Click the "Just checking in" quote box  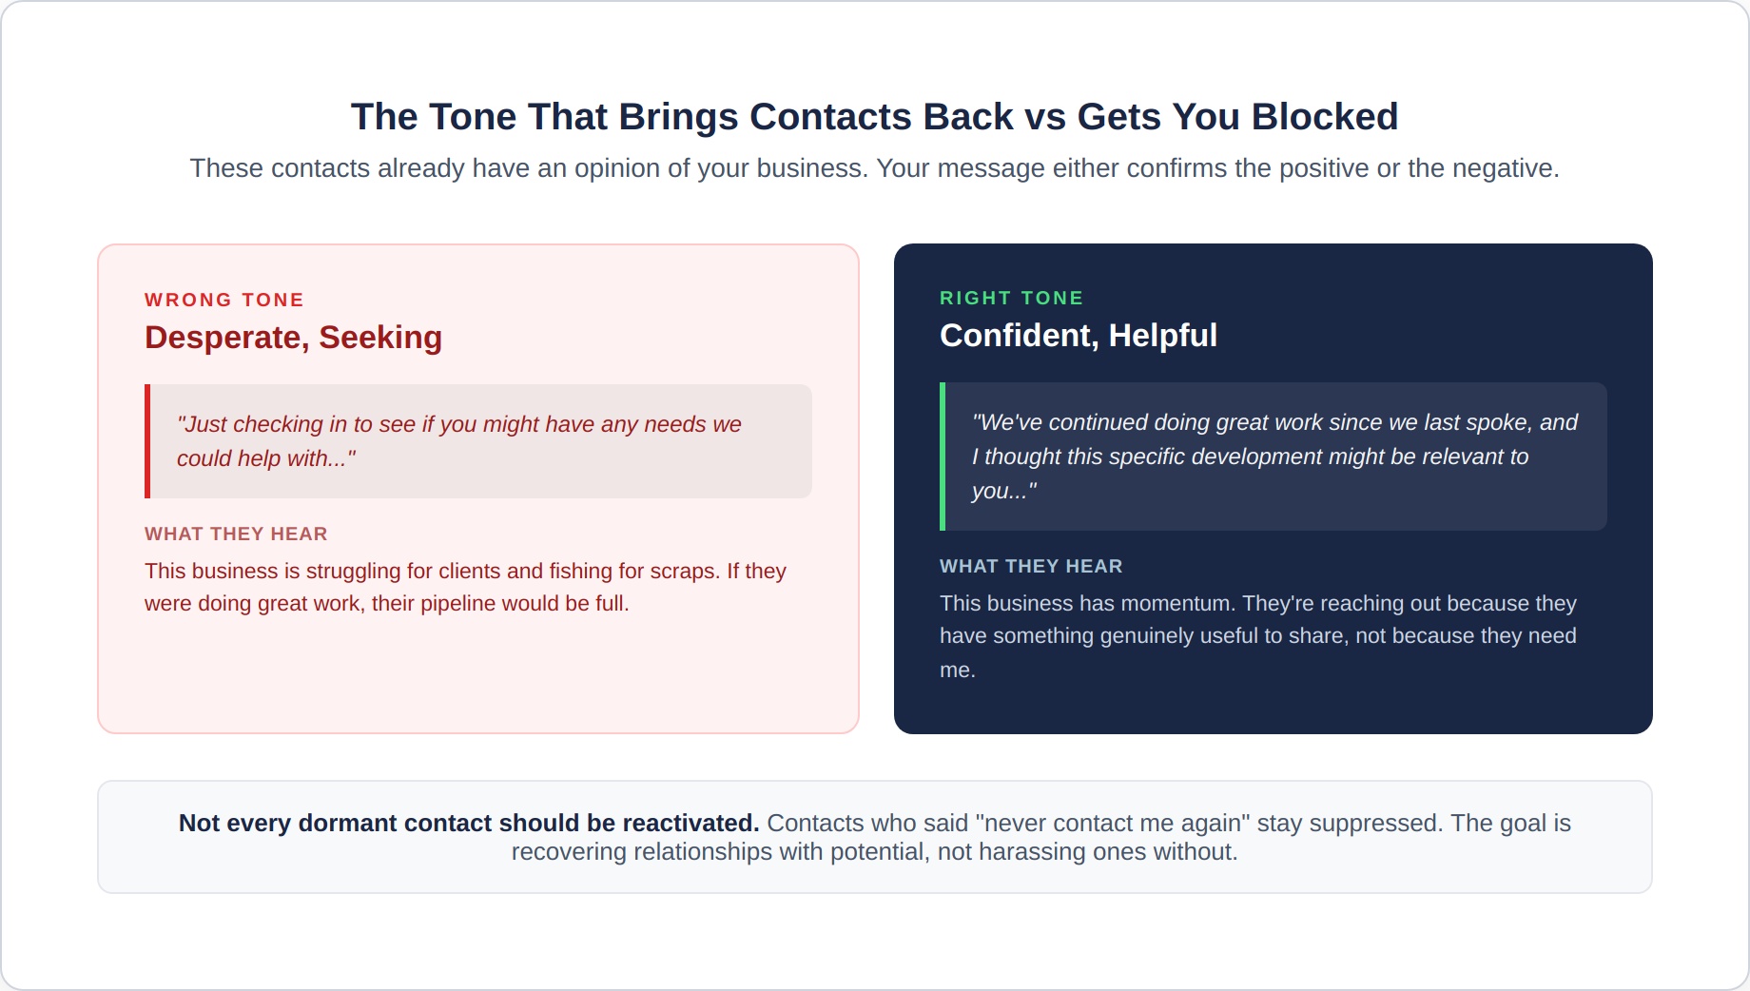coord(478,441)
